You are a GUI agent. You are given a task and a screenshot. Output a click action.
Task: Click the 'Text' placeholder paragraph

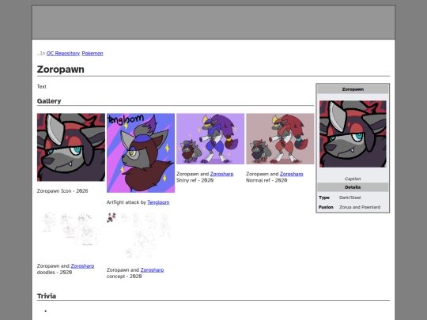[42, 87]
